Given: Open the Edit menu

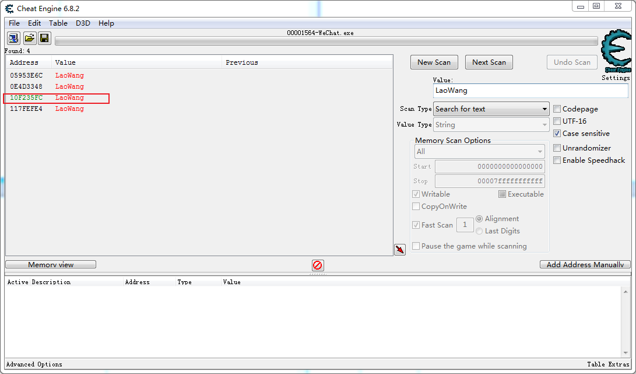Looking at the screenshot, I should pos(34,23).
